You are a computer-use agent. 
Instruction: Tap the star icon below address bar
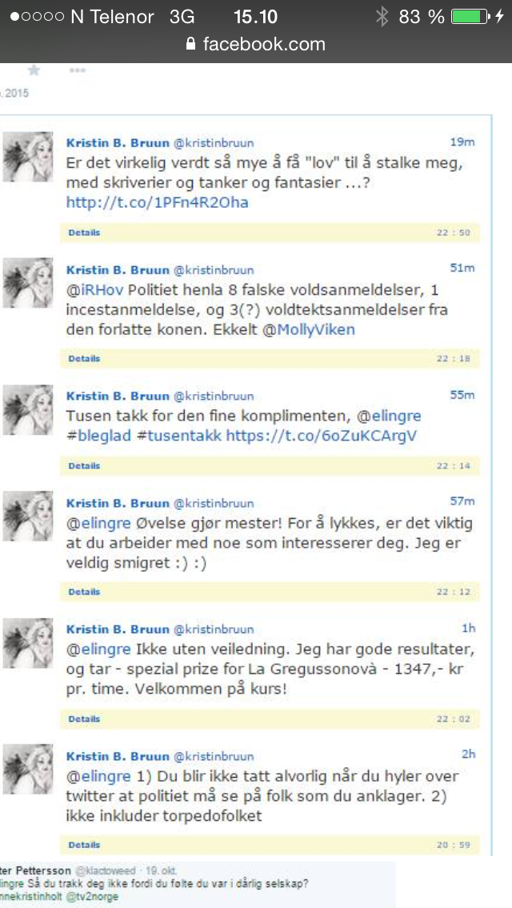click(34, 70)
